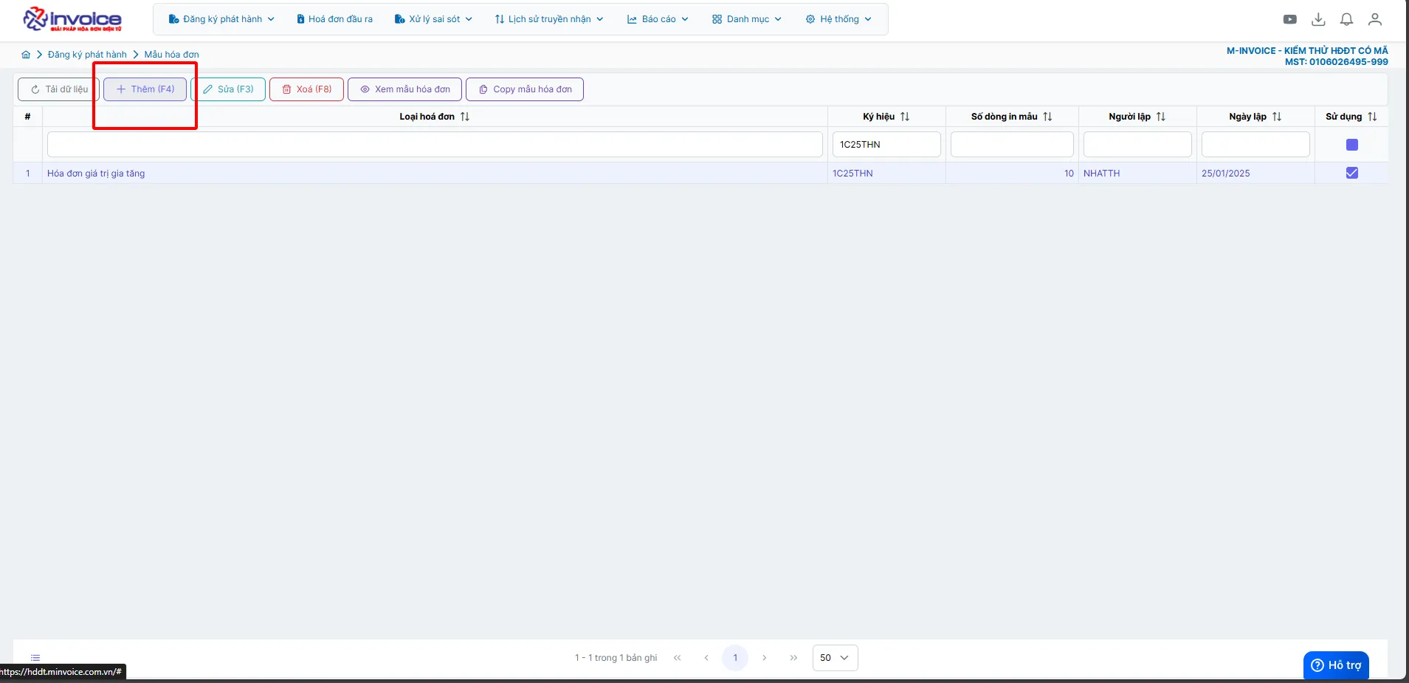The width and height of the screenshot is (1409, 683).
Task: Click MST: 0106026495-999 text
Action: tap(1336, 62)
